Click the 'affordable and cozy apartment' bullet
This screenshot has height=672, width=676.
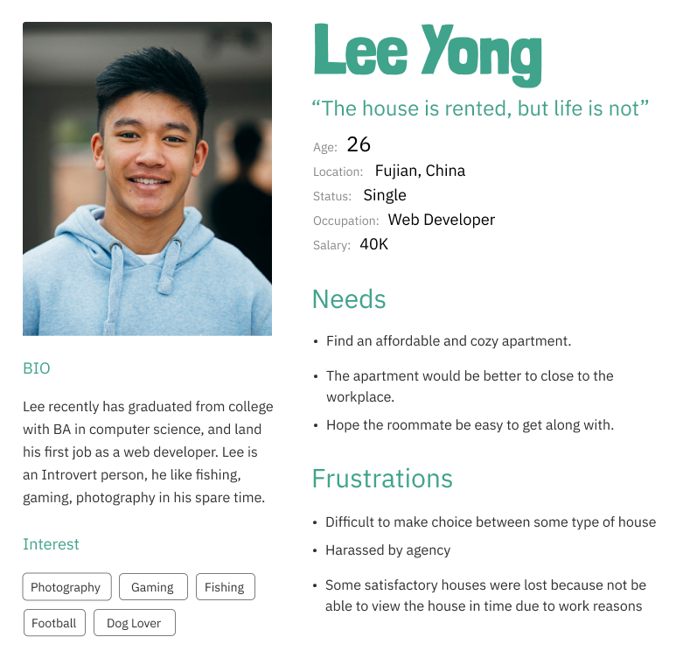point(448,341)
